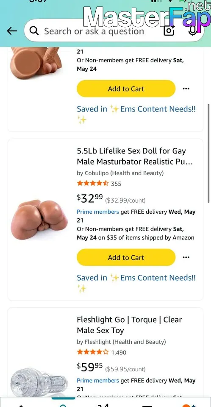
Task: Add the topmost listed item to cart
Action: click(x=126, y=89)
